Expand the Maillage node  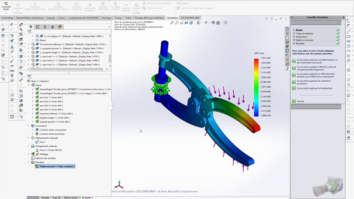[x=28, y=154]
